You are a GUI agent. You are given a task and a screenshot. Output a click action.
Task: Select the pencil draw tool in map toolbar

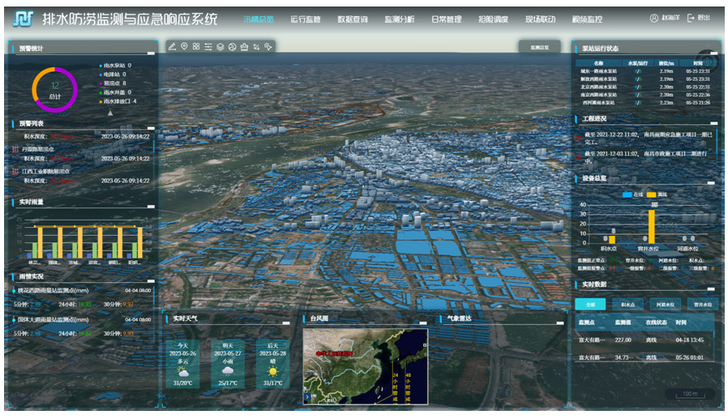pos(172,47)
